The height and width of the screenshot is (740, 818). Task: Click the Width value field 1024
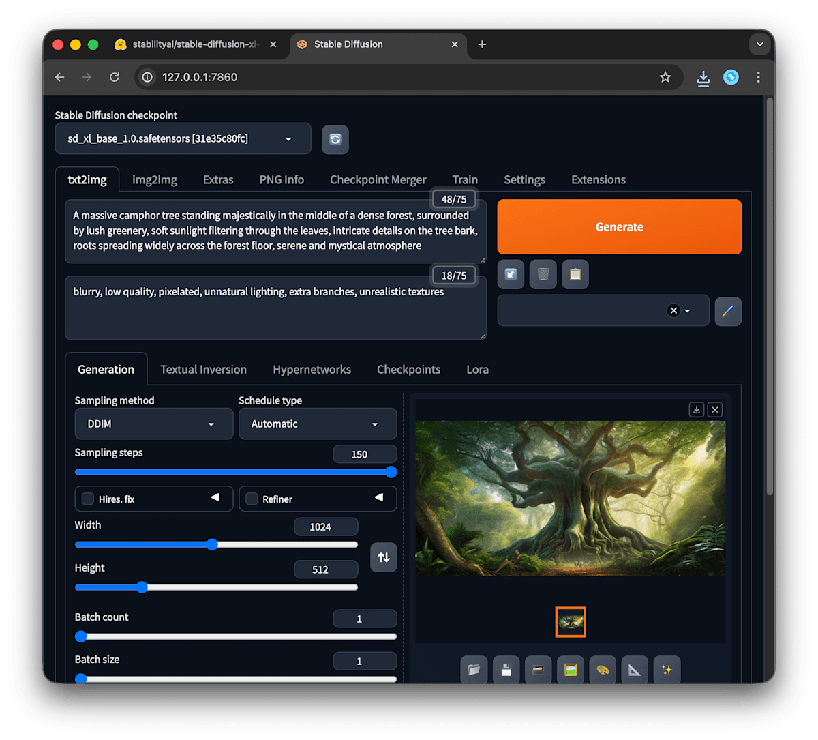click(x=326, y=527)
